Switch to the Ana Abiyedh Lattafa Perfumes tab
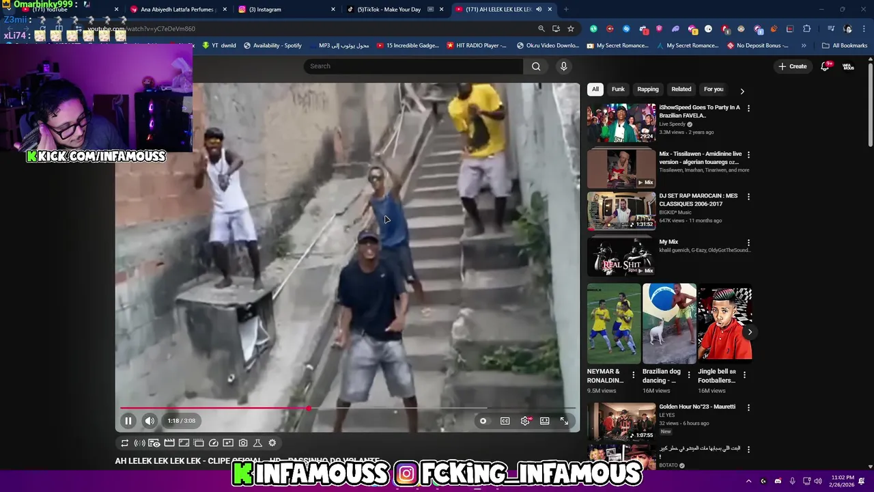Viewport: 874px width, 492px height. [176, 10]
